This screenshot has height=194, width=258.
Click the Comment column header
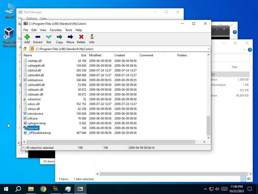click(x=151, y=55)
